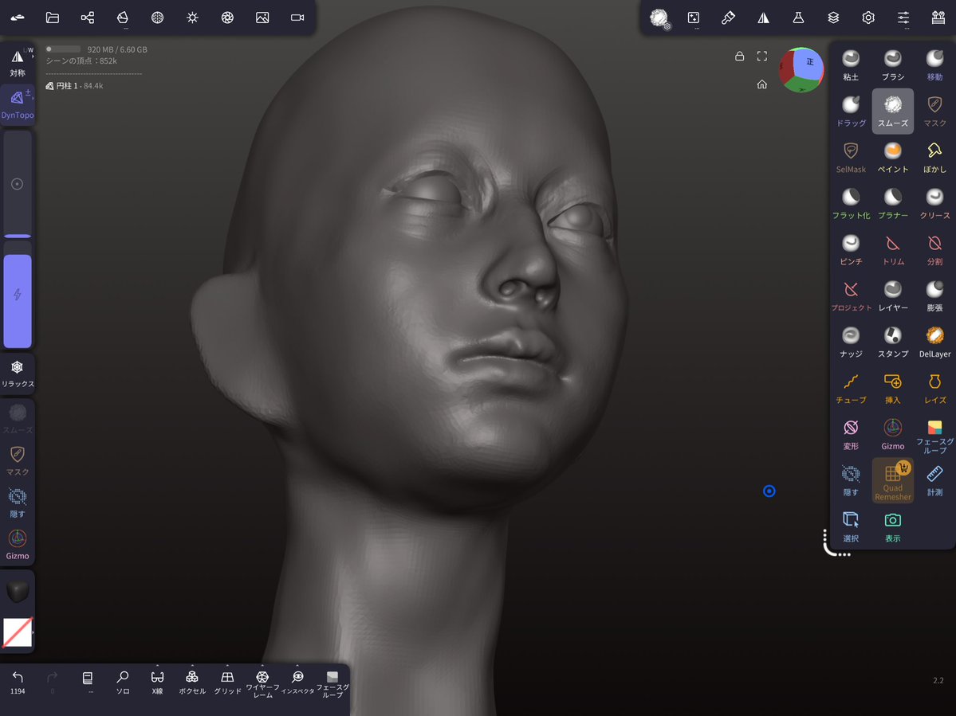
Task: Select the 移動 (Move) tool
Action: [x=934, y=65]
